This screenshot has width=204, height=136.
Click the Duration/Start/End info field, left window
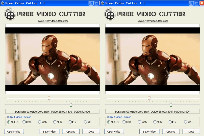pyautogui.click(x=52, y=112)
